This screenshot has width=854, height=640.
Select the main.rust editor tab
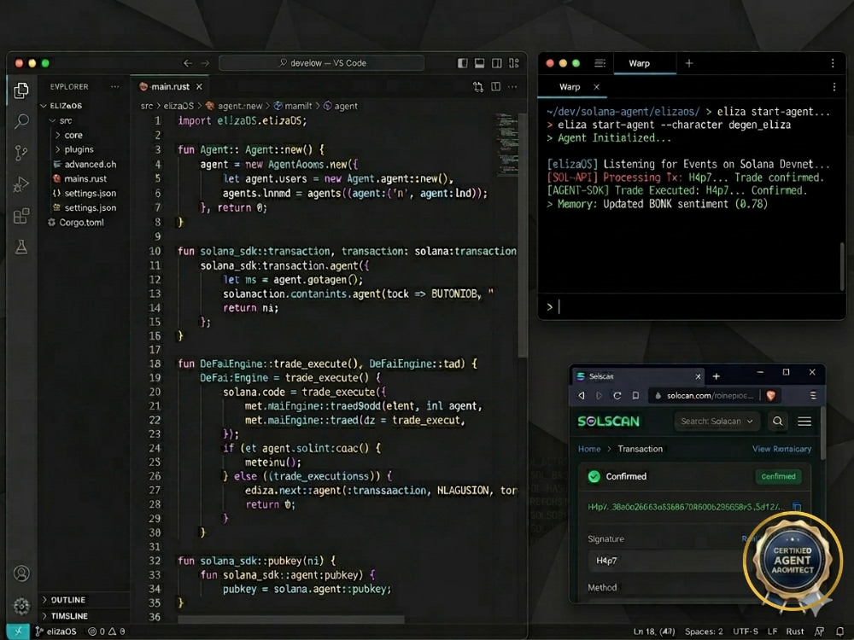point(170,86)
